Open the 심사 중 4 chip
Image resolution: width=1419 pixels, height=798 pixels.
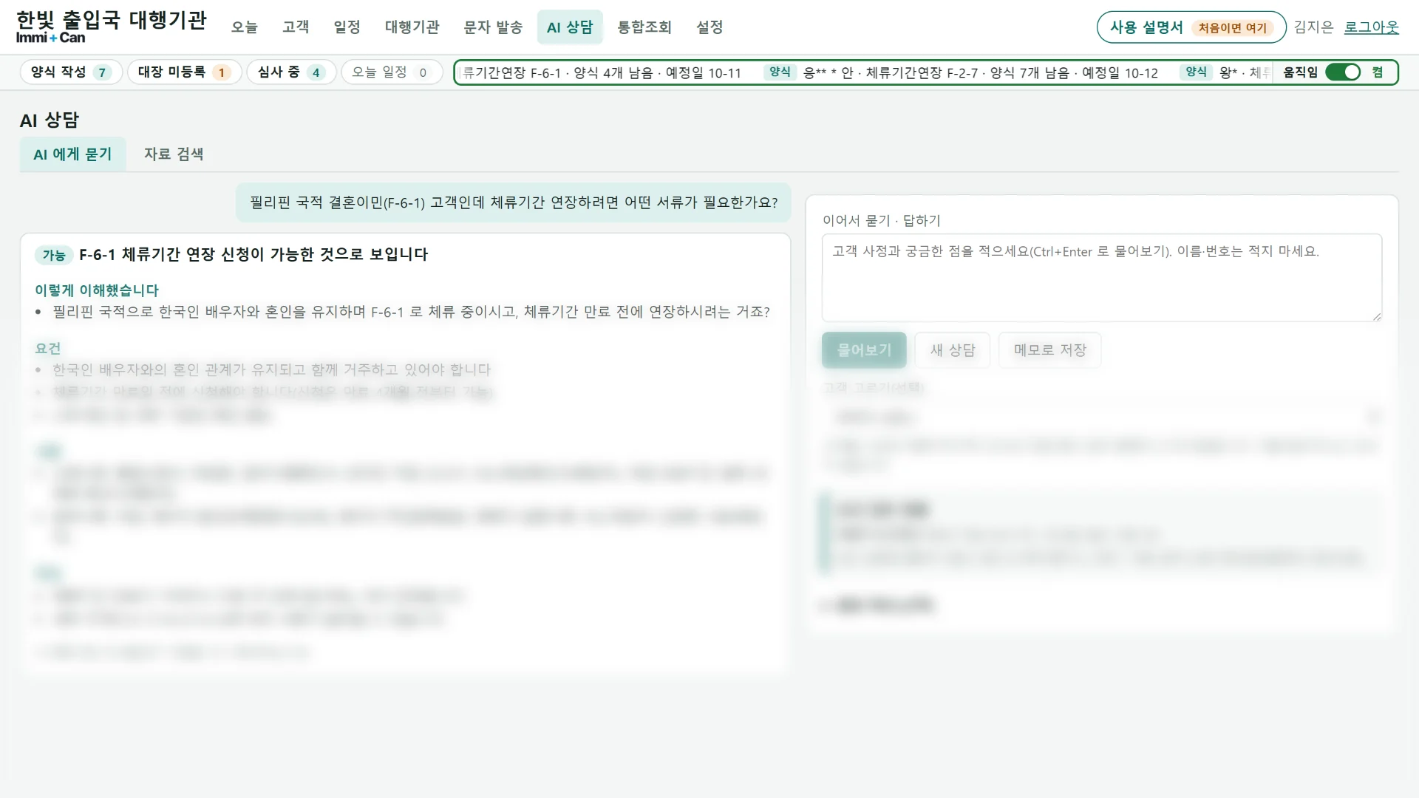(291, 72)
